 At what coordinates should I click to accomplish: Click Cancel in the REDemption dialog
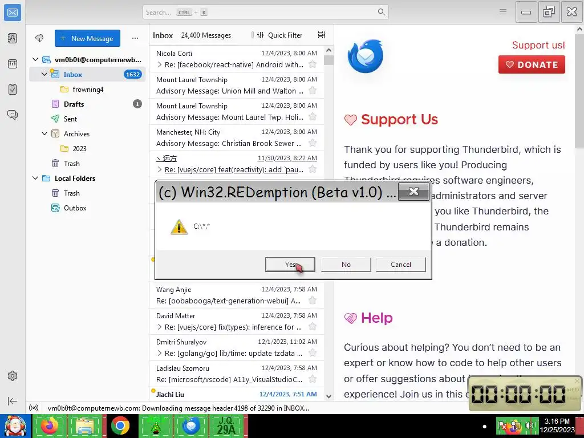click(401, 265)
